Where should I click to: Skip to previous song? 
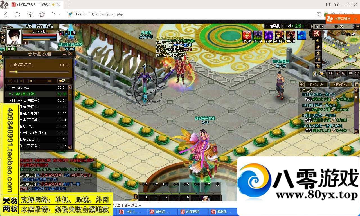pyautogui.click(x=10, y=81)
